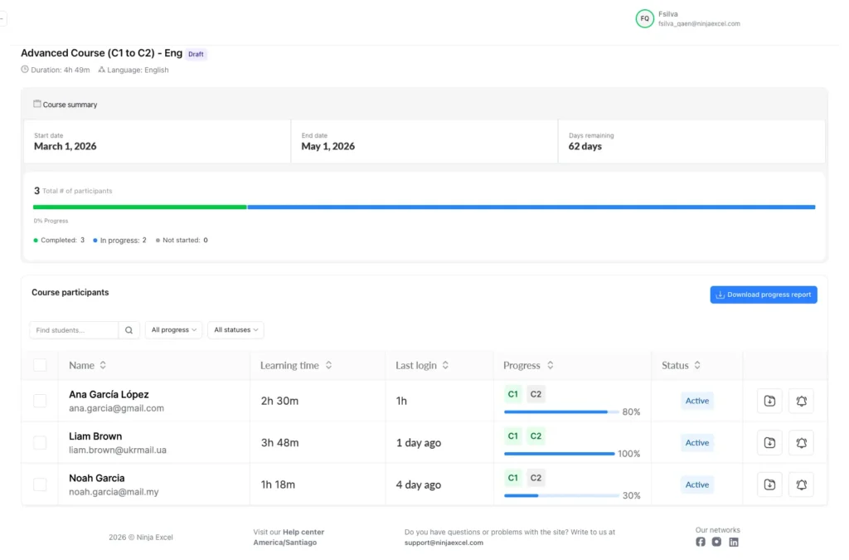Open the Facebook icon in the footer
This screenshot has height=560, width=849.
click(700, 542)
